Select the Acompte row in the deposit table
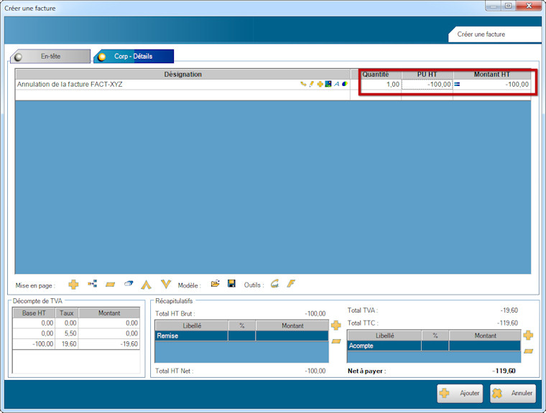This screenshot has height=413, width=546. pos(384,346)
